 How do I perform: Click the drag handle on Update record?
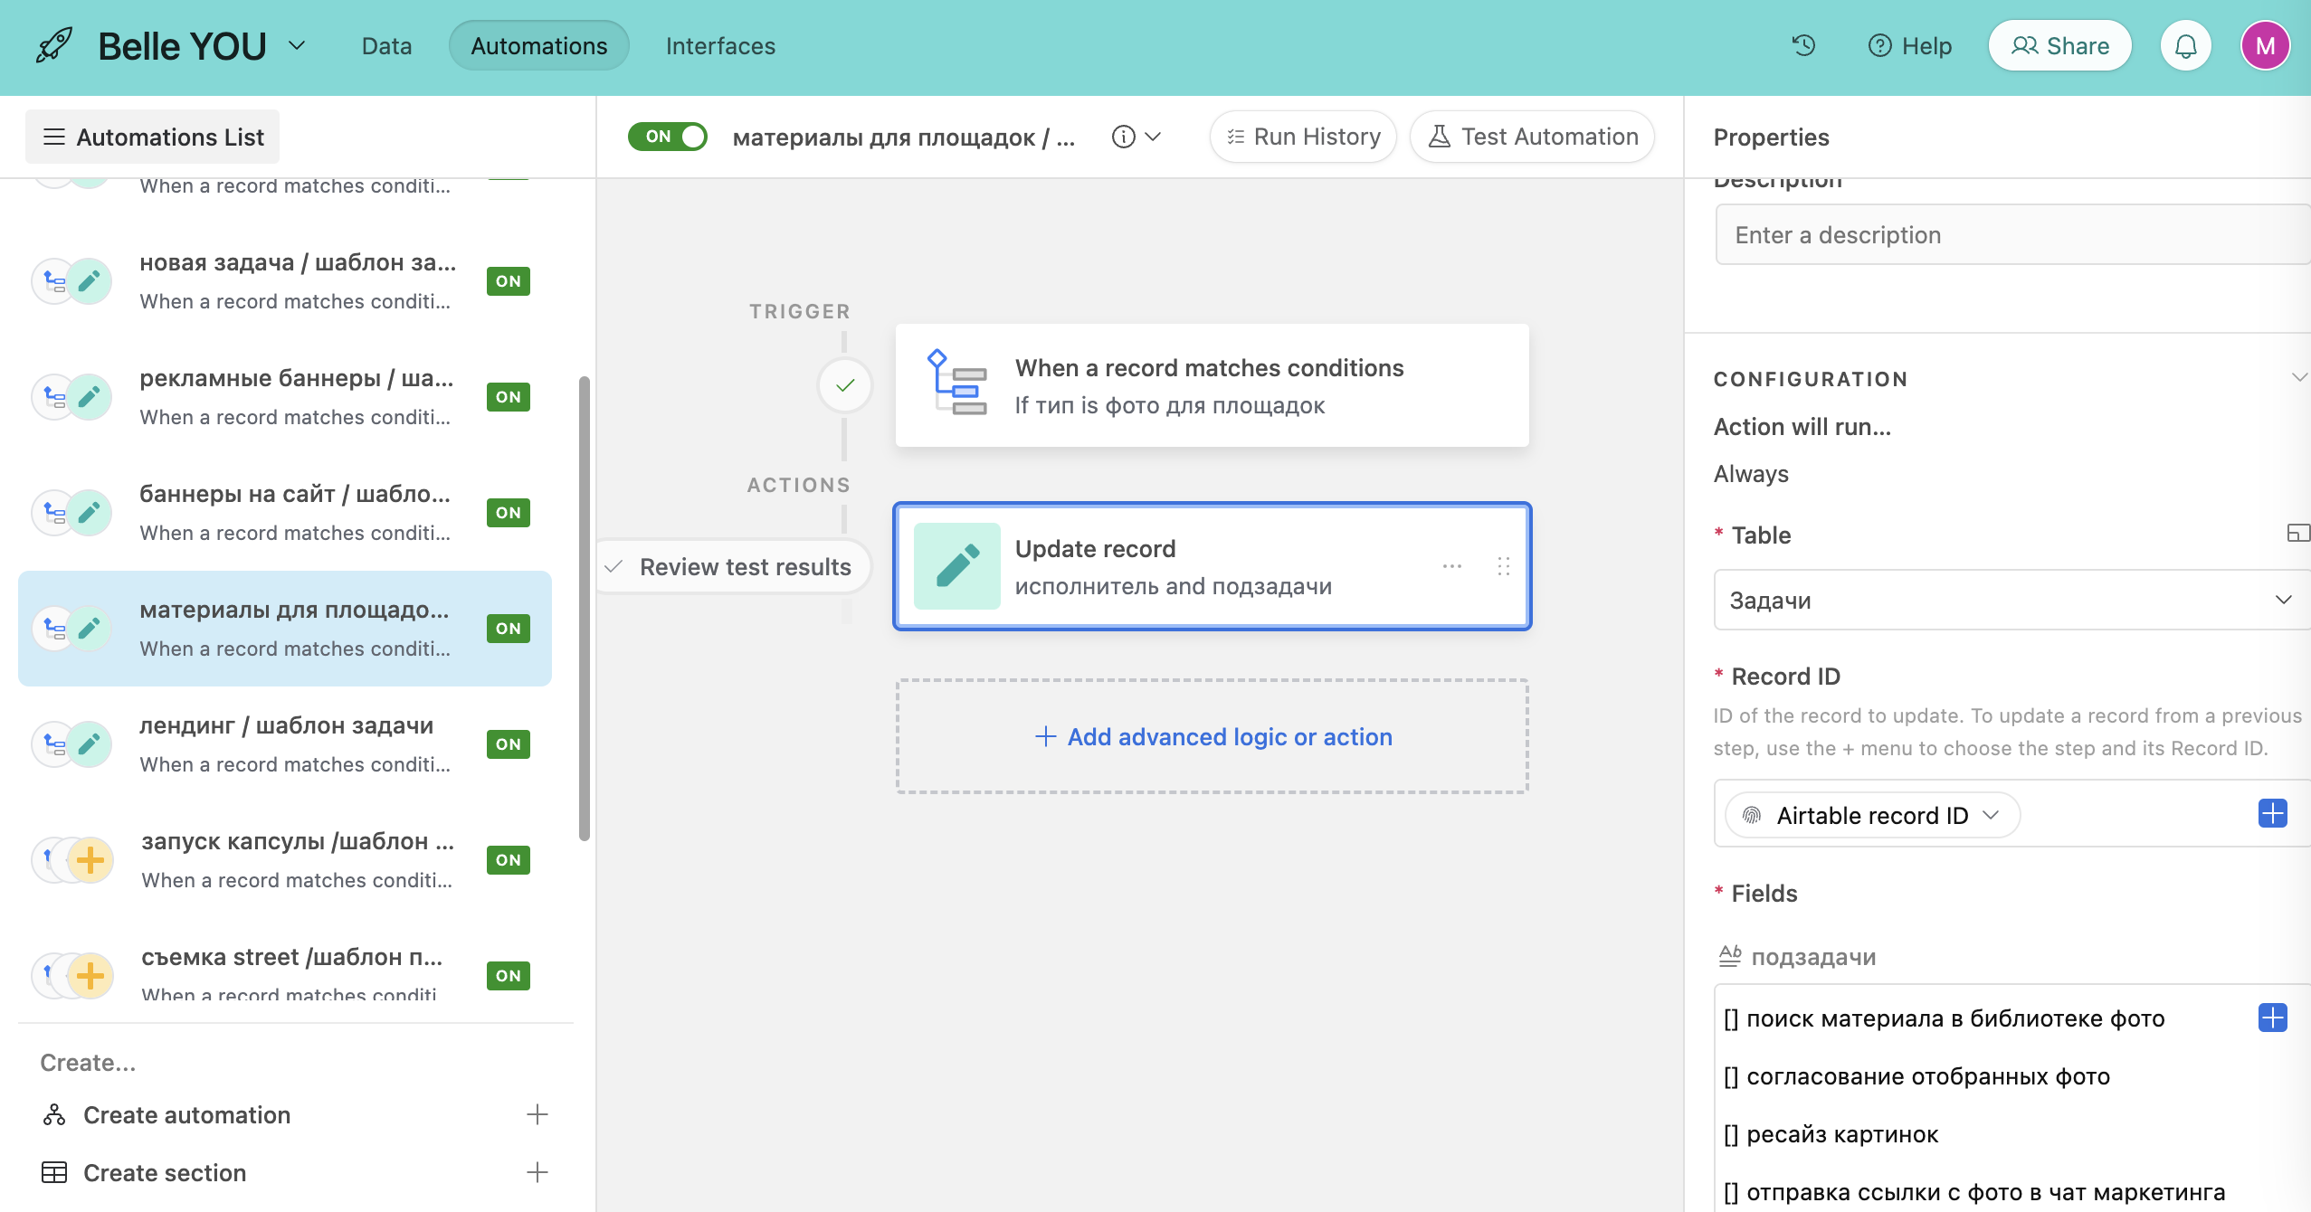point(1503,566)
